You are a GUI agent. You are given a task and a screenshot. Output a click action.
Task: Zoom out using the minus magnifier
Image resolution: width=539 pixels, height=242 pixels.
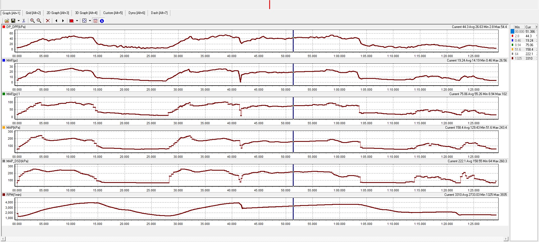click(x=39, y=21)
